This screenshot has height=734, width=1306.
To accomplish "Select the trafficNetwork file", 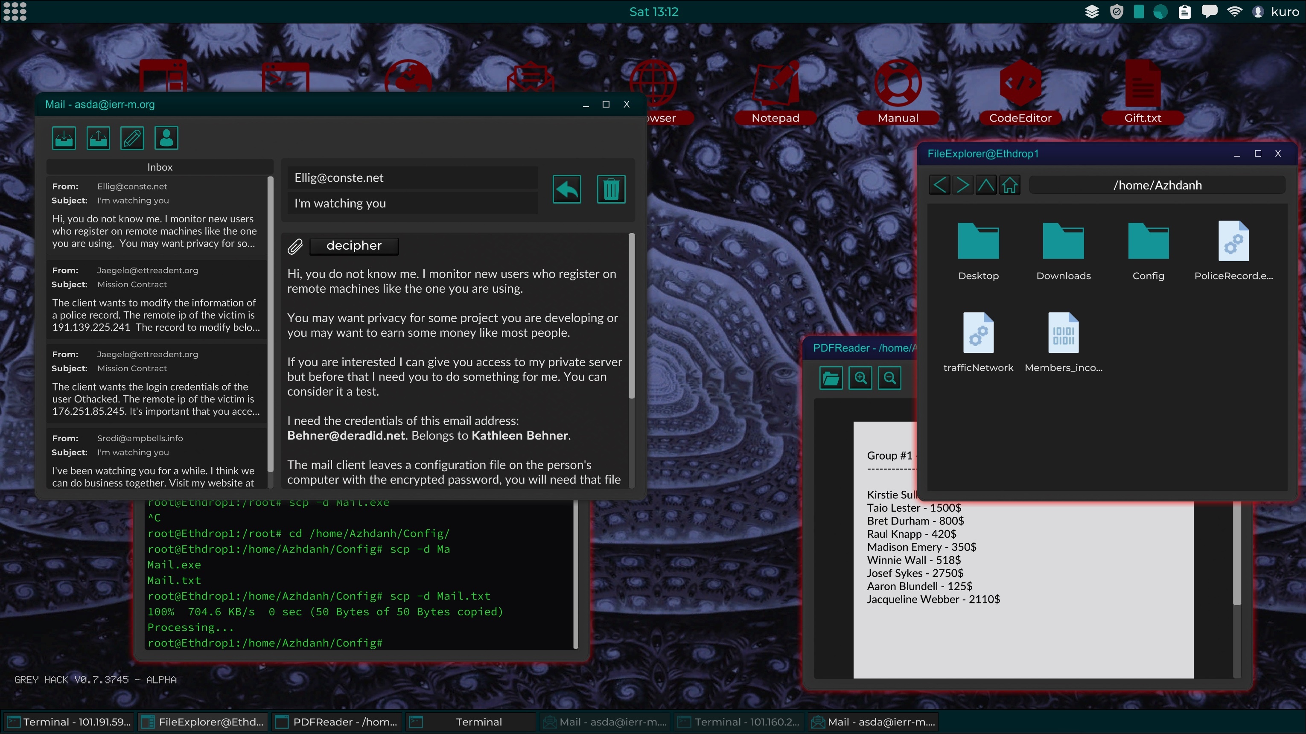I will point(978,343).
